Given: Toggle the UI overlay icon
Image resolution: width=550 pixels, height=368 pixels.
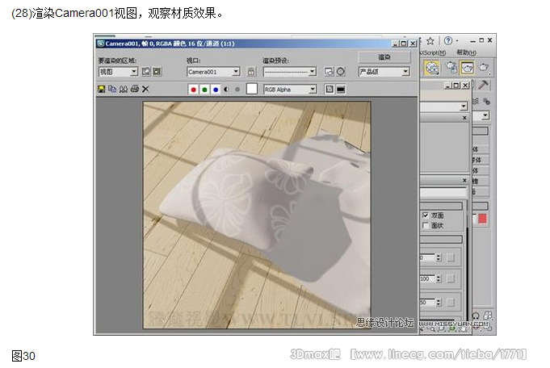Looking at the screenshot, I should pyautogui.click(x=330, y=90).
